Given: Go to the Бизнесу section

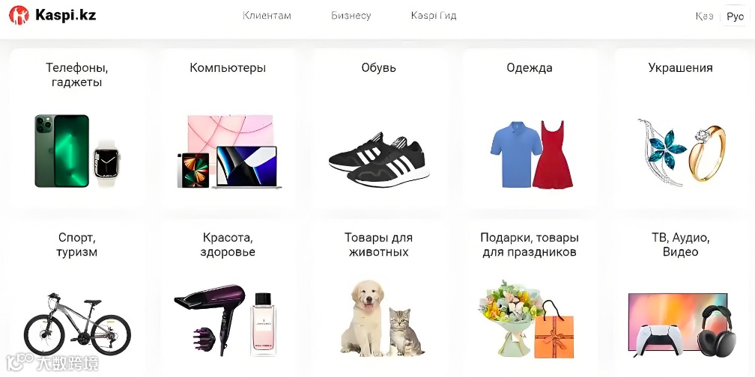Looking at the screenshot, I should point(351,16).
